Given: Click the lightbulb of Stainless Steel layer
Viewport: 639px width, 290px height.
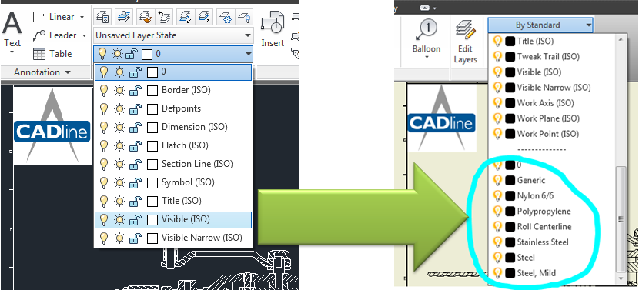Looking at the screenshot, I should pos(497,242).
